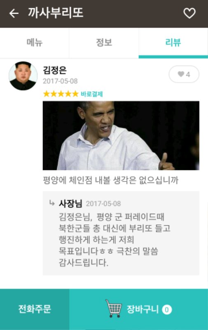The image size is (208, 330).
Task: Click the 까사부리또 restaurant title
Action: pyautogui.click(x=56, y=13)
